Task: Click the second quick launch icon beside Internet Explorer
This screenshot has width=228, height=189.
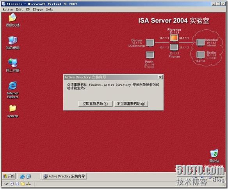Action: [x=28, y=177]
